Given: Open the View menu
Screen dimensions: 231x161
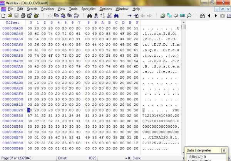Looking at the screenshot, I should (61, 9).
